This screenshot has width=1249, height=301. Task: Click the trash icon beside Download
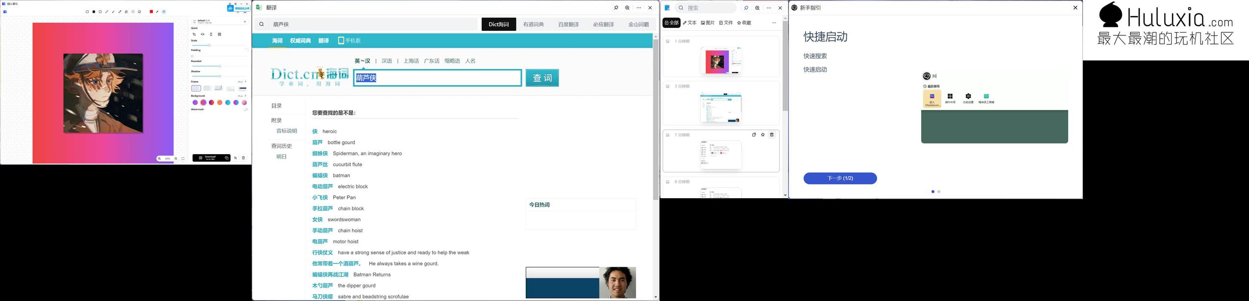coord(244,158)
